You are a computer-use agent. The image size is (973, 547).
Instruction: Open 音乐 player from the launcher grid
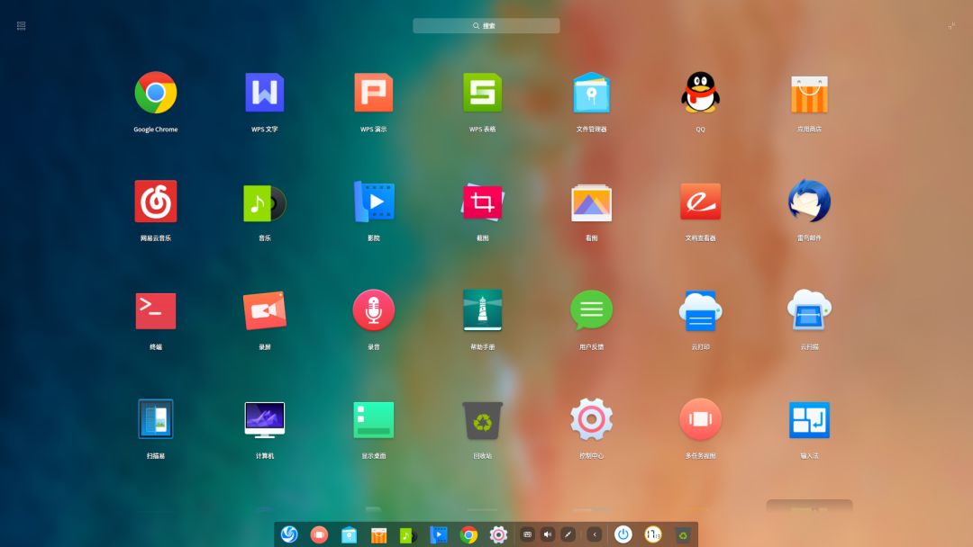[265, 202]
